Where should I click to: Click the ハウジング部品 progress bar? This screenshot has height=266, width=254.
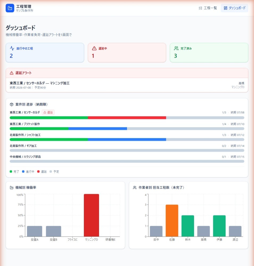point(127,161)
